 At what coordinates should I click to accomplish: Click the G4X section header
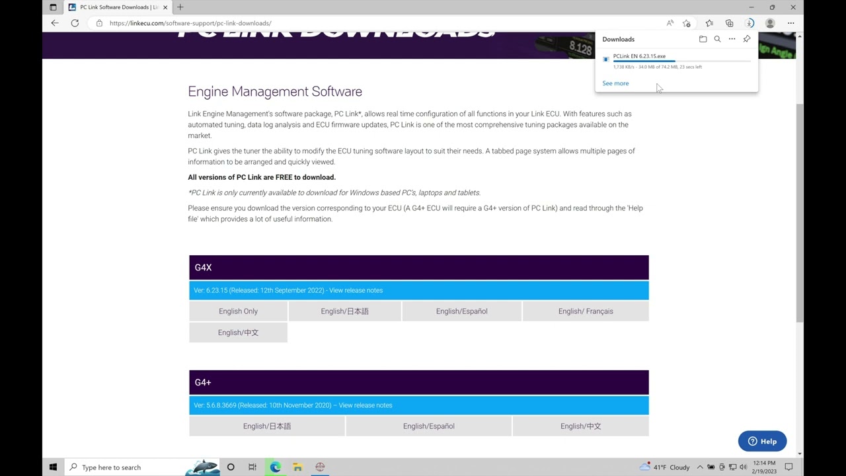point(419,268)
